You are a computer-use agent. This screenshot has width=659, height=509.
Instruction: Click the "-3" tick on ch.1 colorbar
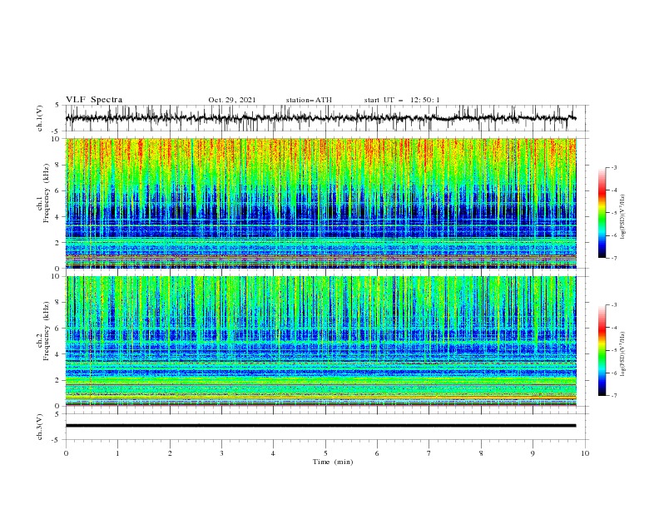pyautogui.click(x=613, y=167)
